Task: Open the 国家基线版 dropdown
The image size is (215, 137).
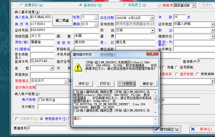Action: 193,5
